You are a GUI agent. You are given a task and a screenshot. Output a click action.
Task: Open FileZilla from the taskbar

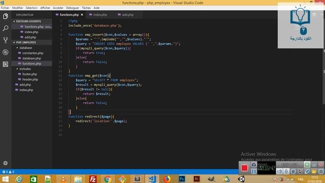tap(93, 179)
